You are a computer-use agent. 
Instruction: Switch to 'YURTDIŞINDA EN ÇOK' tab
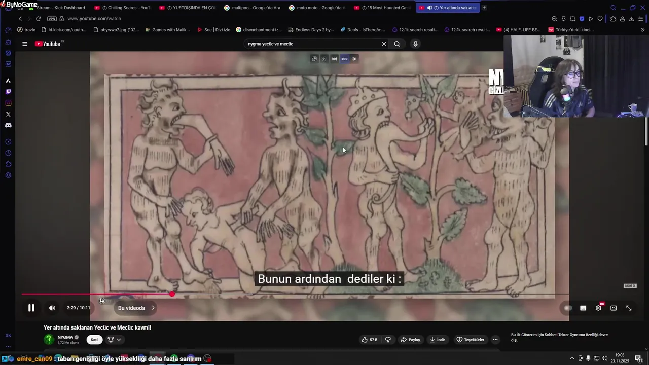pos(187,8)
